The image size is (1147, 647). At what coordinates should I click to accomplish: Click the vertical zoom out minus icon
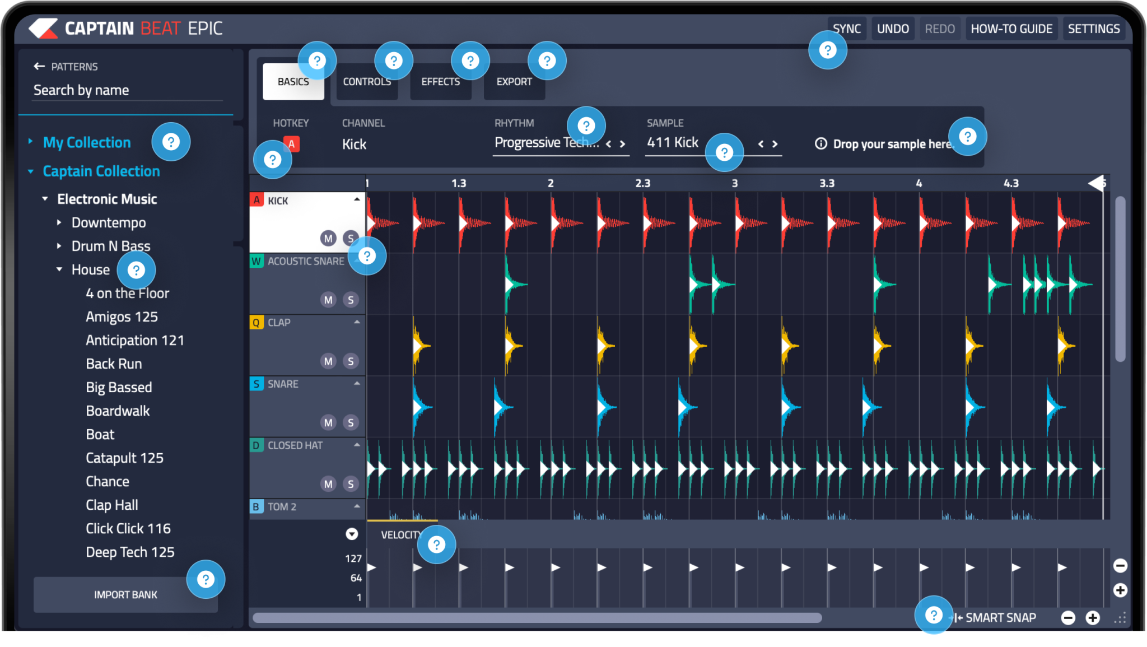pos(1120,566)
